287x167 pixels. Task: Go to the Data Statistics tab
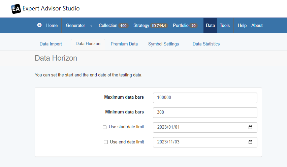pos(206,44)
